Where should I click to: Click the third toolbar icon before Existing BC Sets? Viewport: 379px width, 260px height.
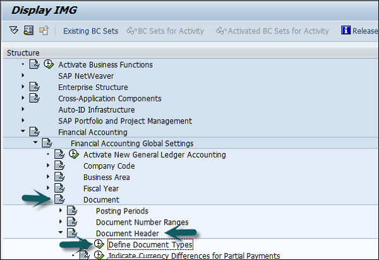44,30
